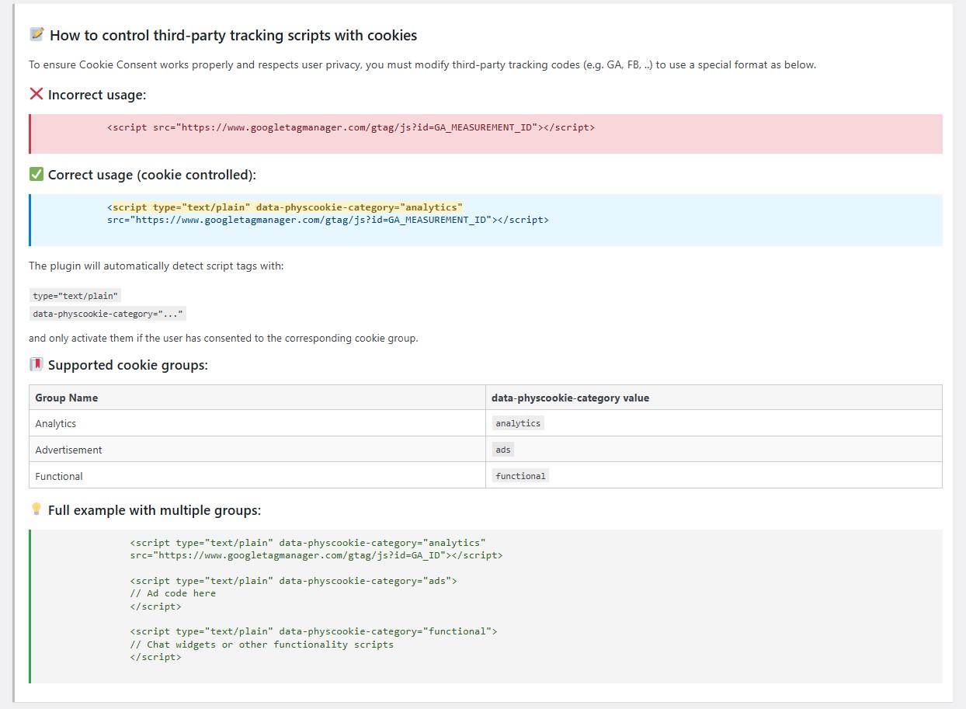This screenshot has height=709, width=966.
Task: Select the Advertisement group name table cell
Action: point(68,450)
